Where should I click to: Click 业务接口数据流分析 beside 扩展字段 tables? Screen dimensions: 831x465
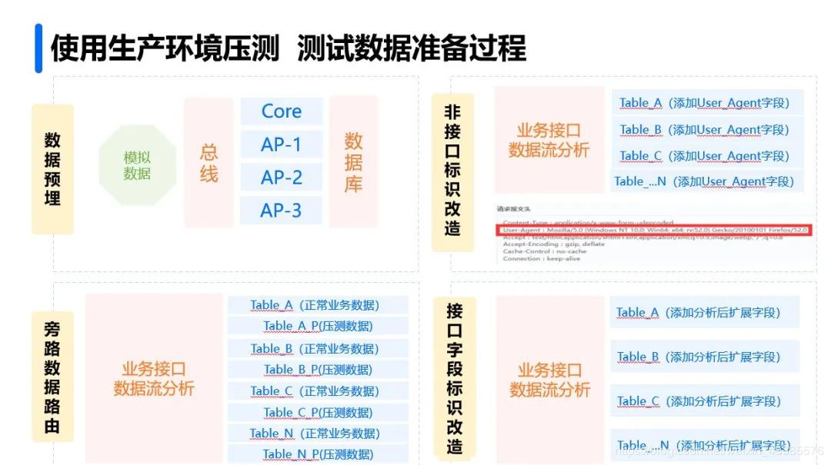pos(549,380)
